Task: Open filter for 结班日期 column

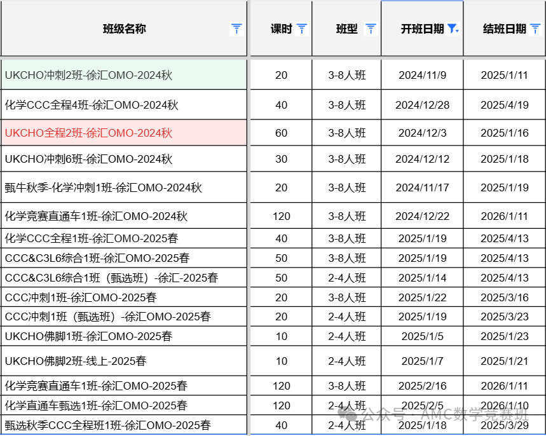Action: [x=535, y=29]
